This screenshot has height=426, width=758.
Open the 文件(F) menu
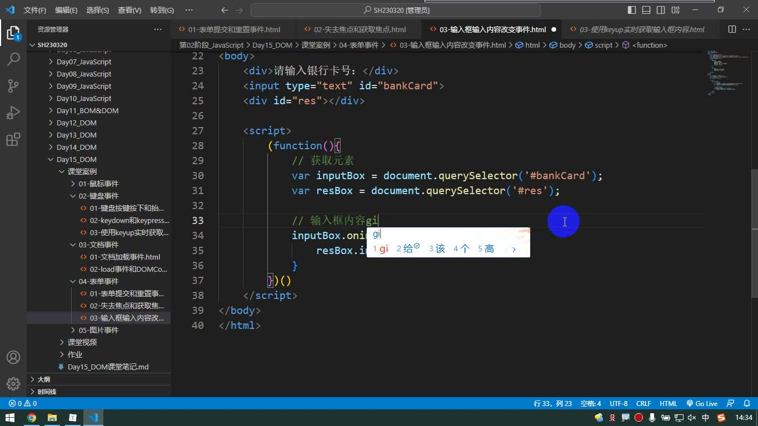click(35, 10)
